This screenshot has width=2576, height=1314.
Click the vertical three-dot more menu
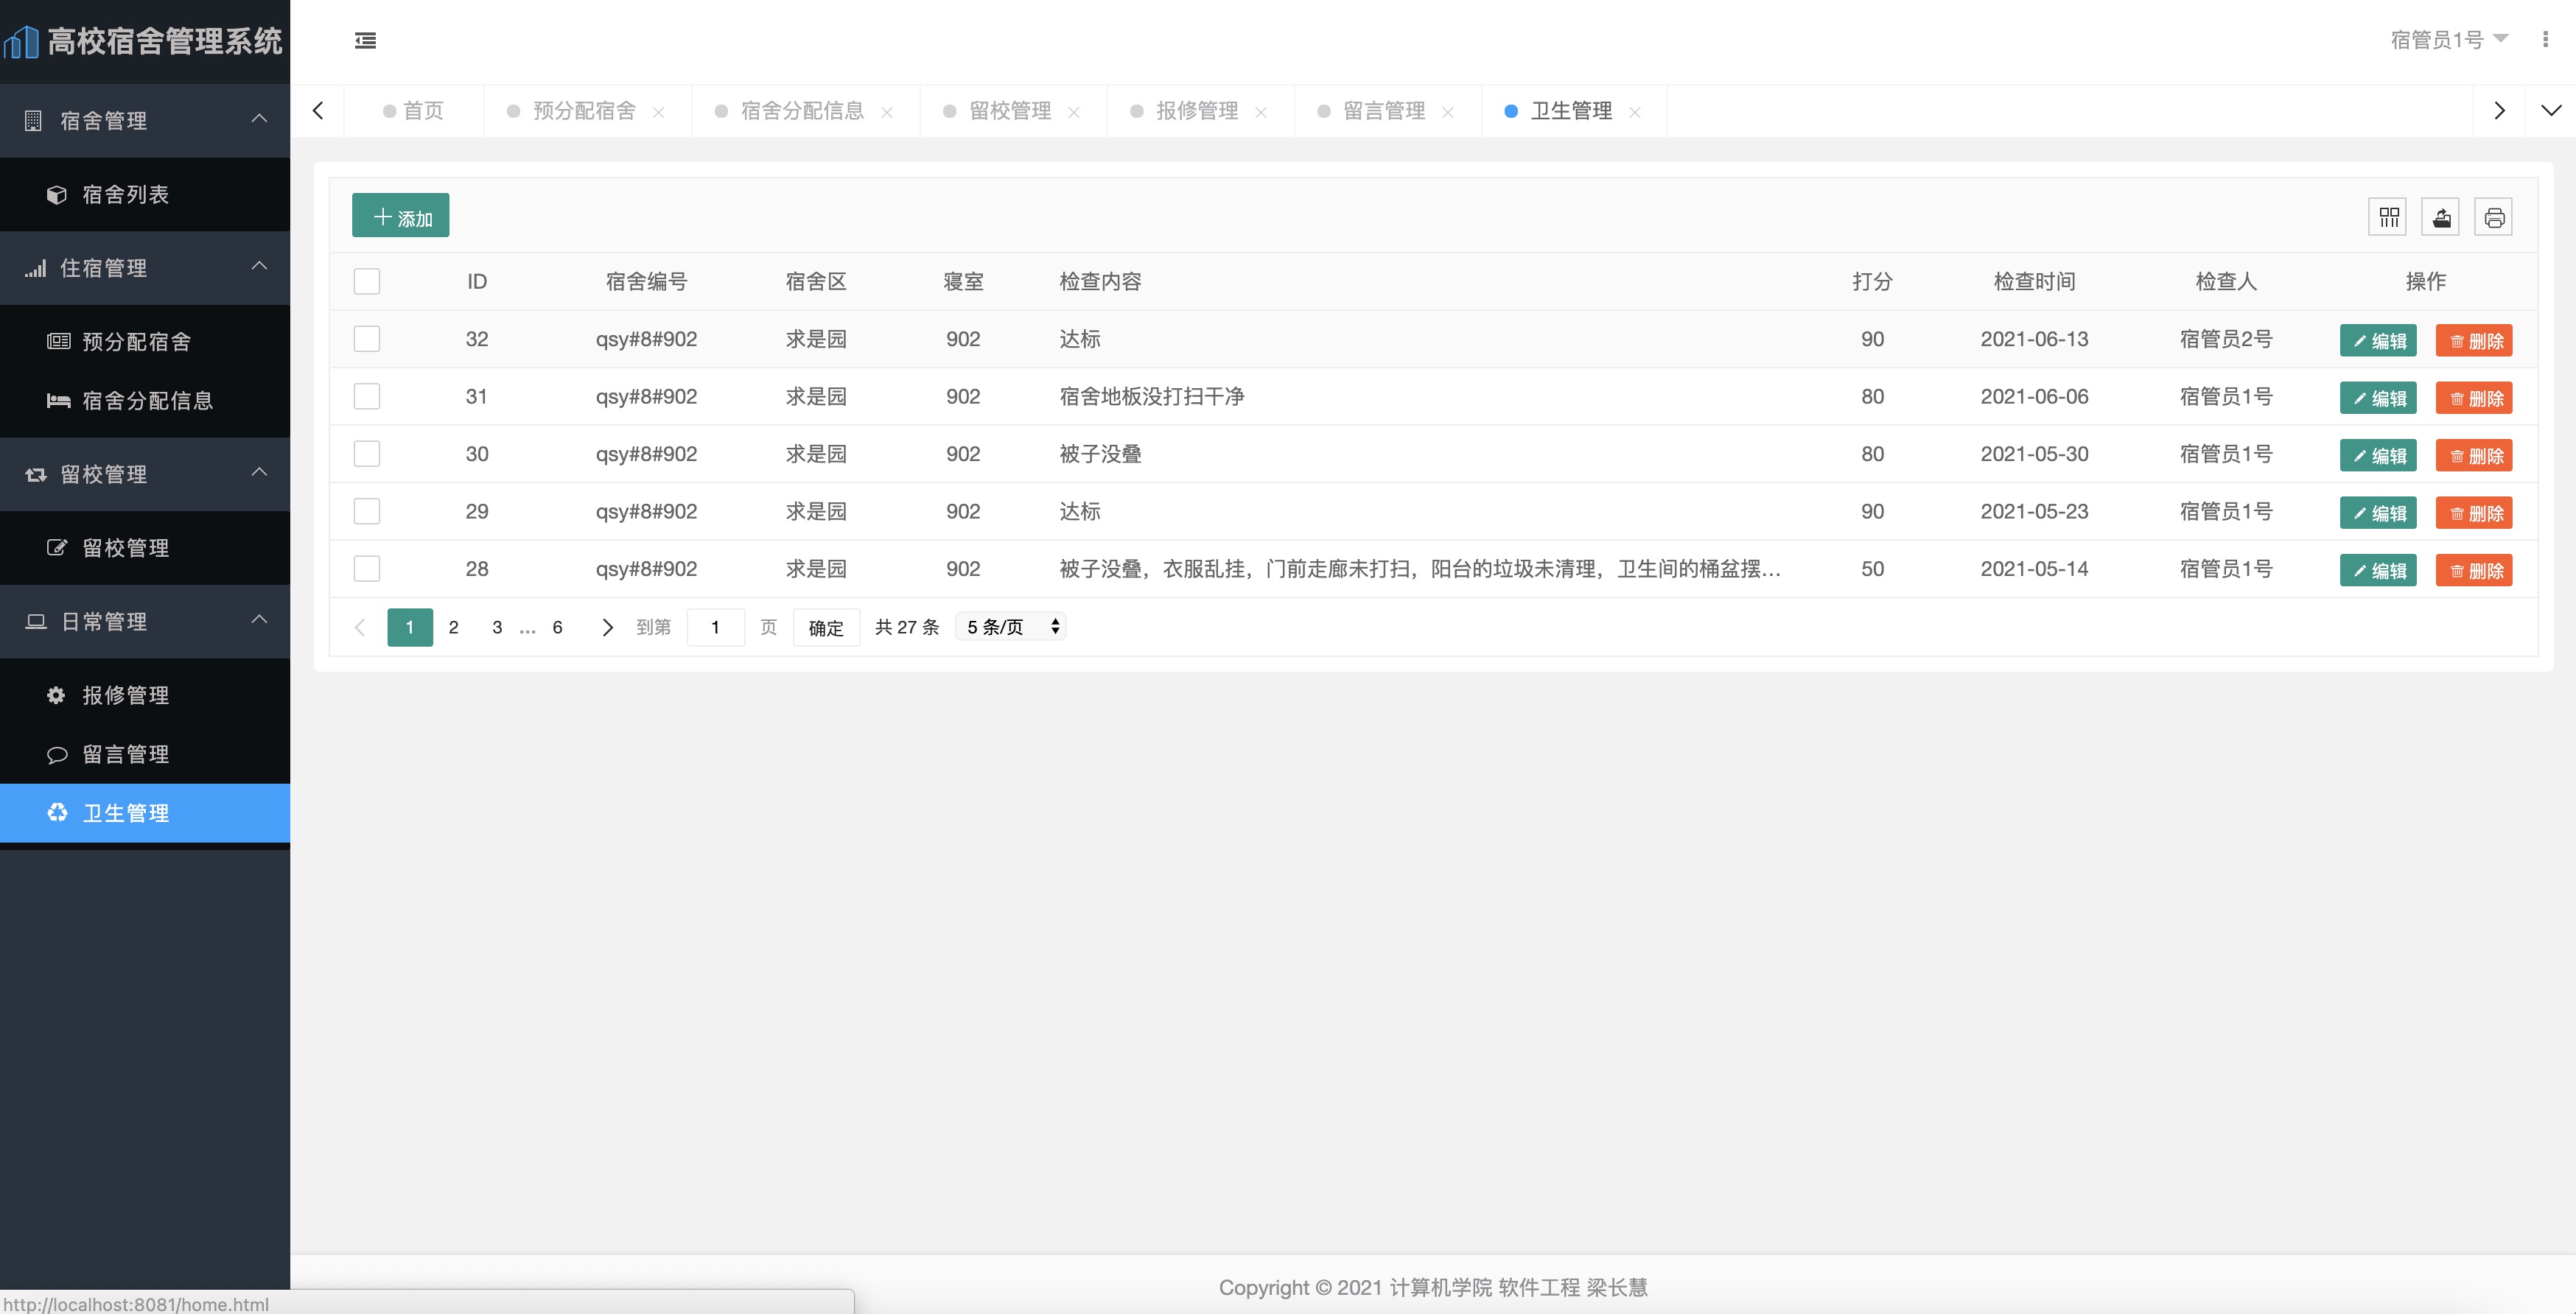[2545, 39]
